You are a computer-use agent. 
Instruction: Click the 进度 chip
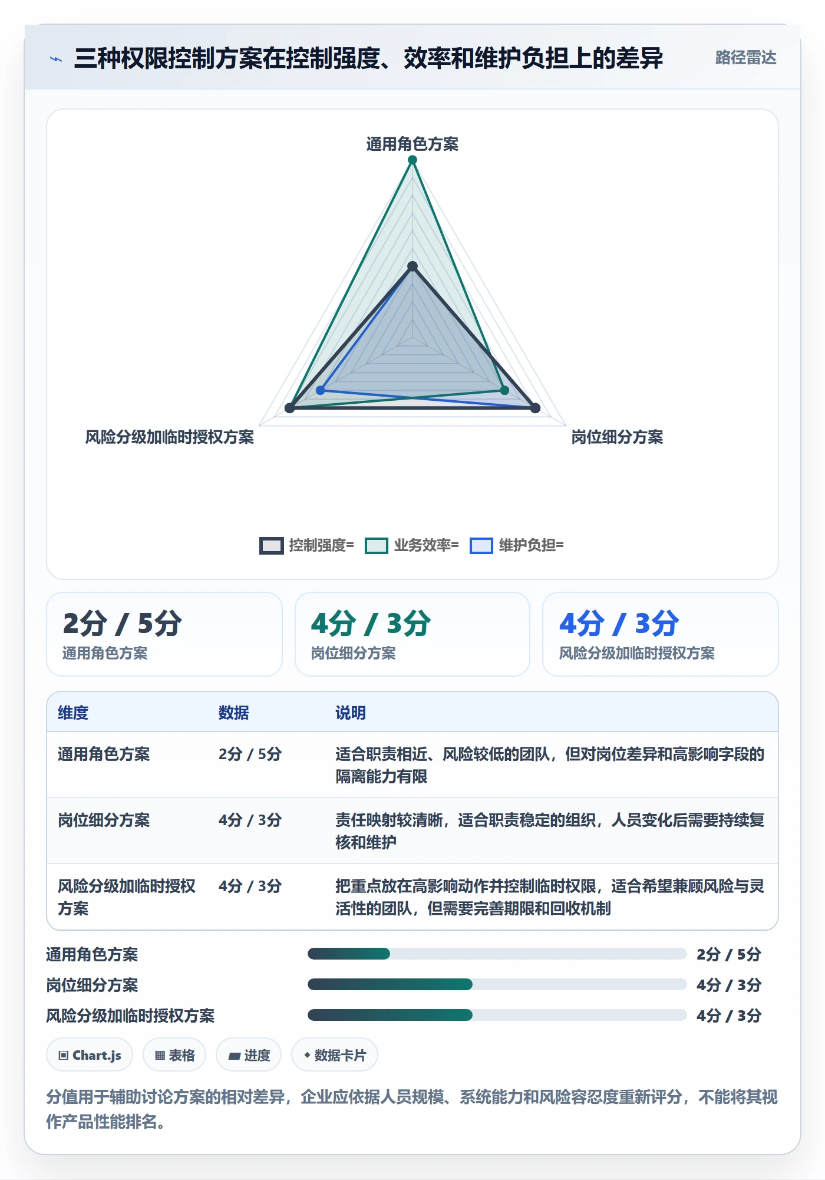[x=249, y=1055]
